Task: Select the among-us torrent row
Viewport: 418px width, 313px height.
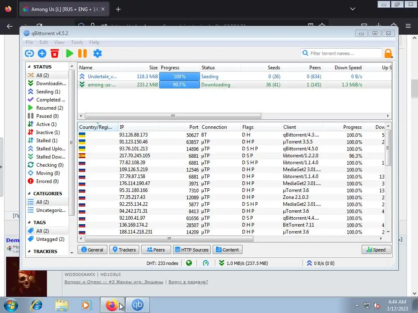Action: [235, 85]
